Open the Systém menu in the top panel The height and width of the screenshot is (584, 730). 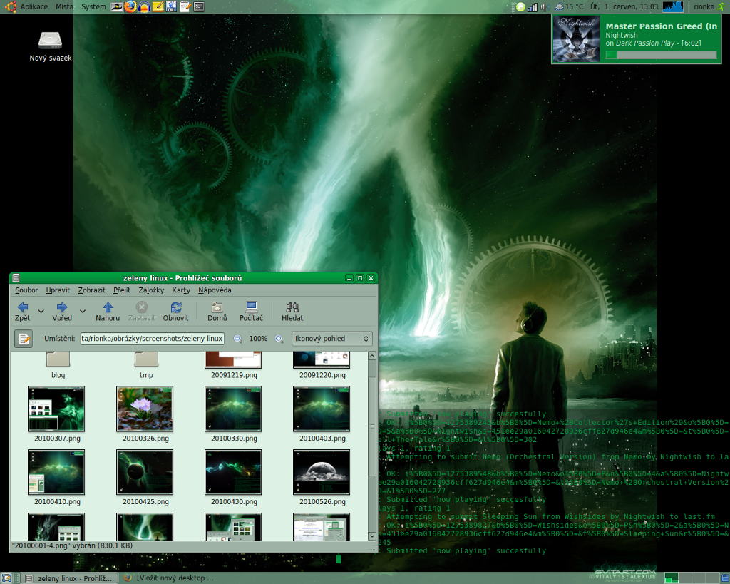[x=93, y=6]
